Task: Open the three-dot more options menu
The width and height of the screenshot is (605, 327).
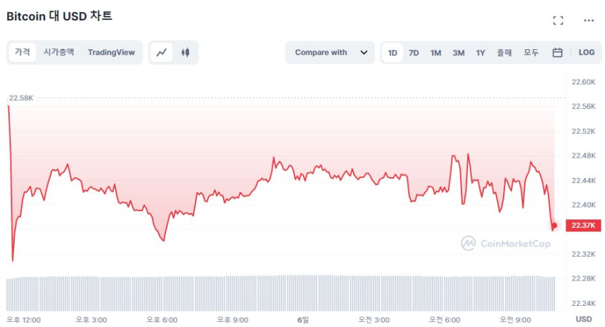Action: click(x=589, y=20)
